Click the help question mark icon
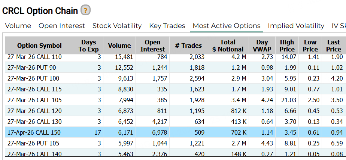 click(x=86, y=10)
